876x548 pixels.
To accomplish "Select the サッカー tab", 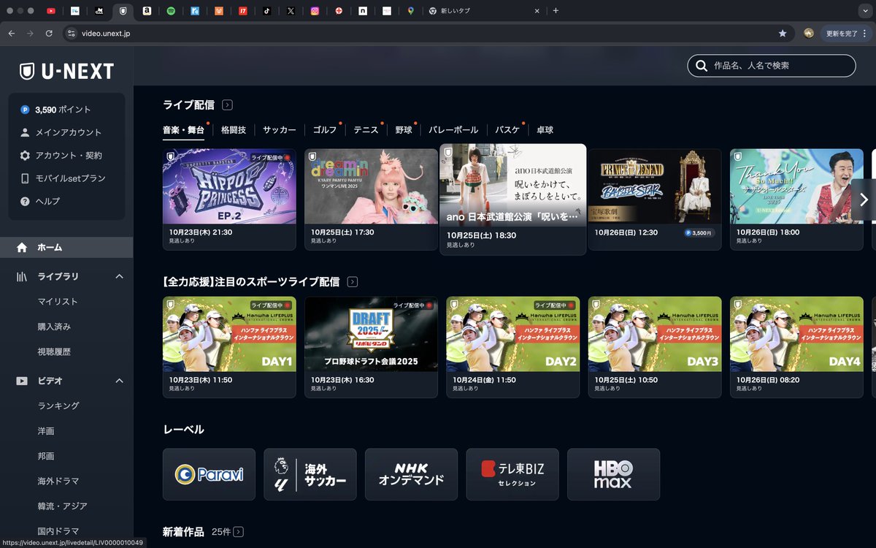I will (x=280, y=130).
